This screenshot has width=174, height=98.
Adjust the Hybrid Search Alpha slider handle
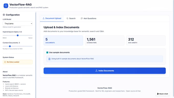point(18,35)
